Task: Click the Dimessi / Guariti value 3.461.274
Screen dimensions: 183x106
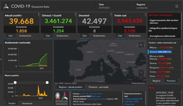Action: coord(58,21)
